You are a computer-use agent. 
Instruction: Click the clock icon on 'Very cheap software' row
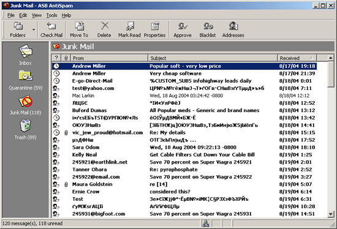tap(56, 73)
